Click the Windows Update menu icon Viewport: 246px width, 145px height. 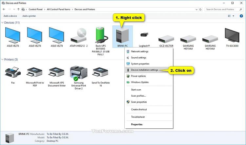pyautogui.click(x=128, y=82)
